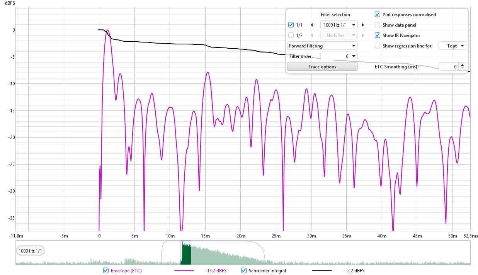Hide the Schroeder Integral trace
Image resolution: width=478 pixels, height=275 pixels.
pyautogui.click(x=244, y=271)
